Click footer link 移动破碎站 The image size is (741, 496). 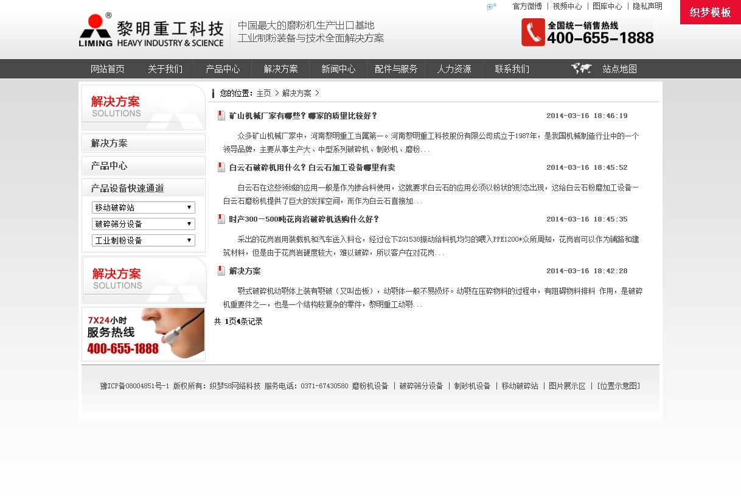coord(520,386)
